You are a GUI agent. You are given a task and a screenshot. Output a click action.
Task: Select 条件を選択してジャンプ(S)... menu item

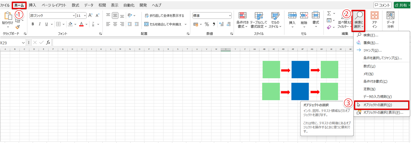pyautogui.click(x=382, y=58)
